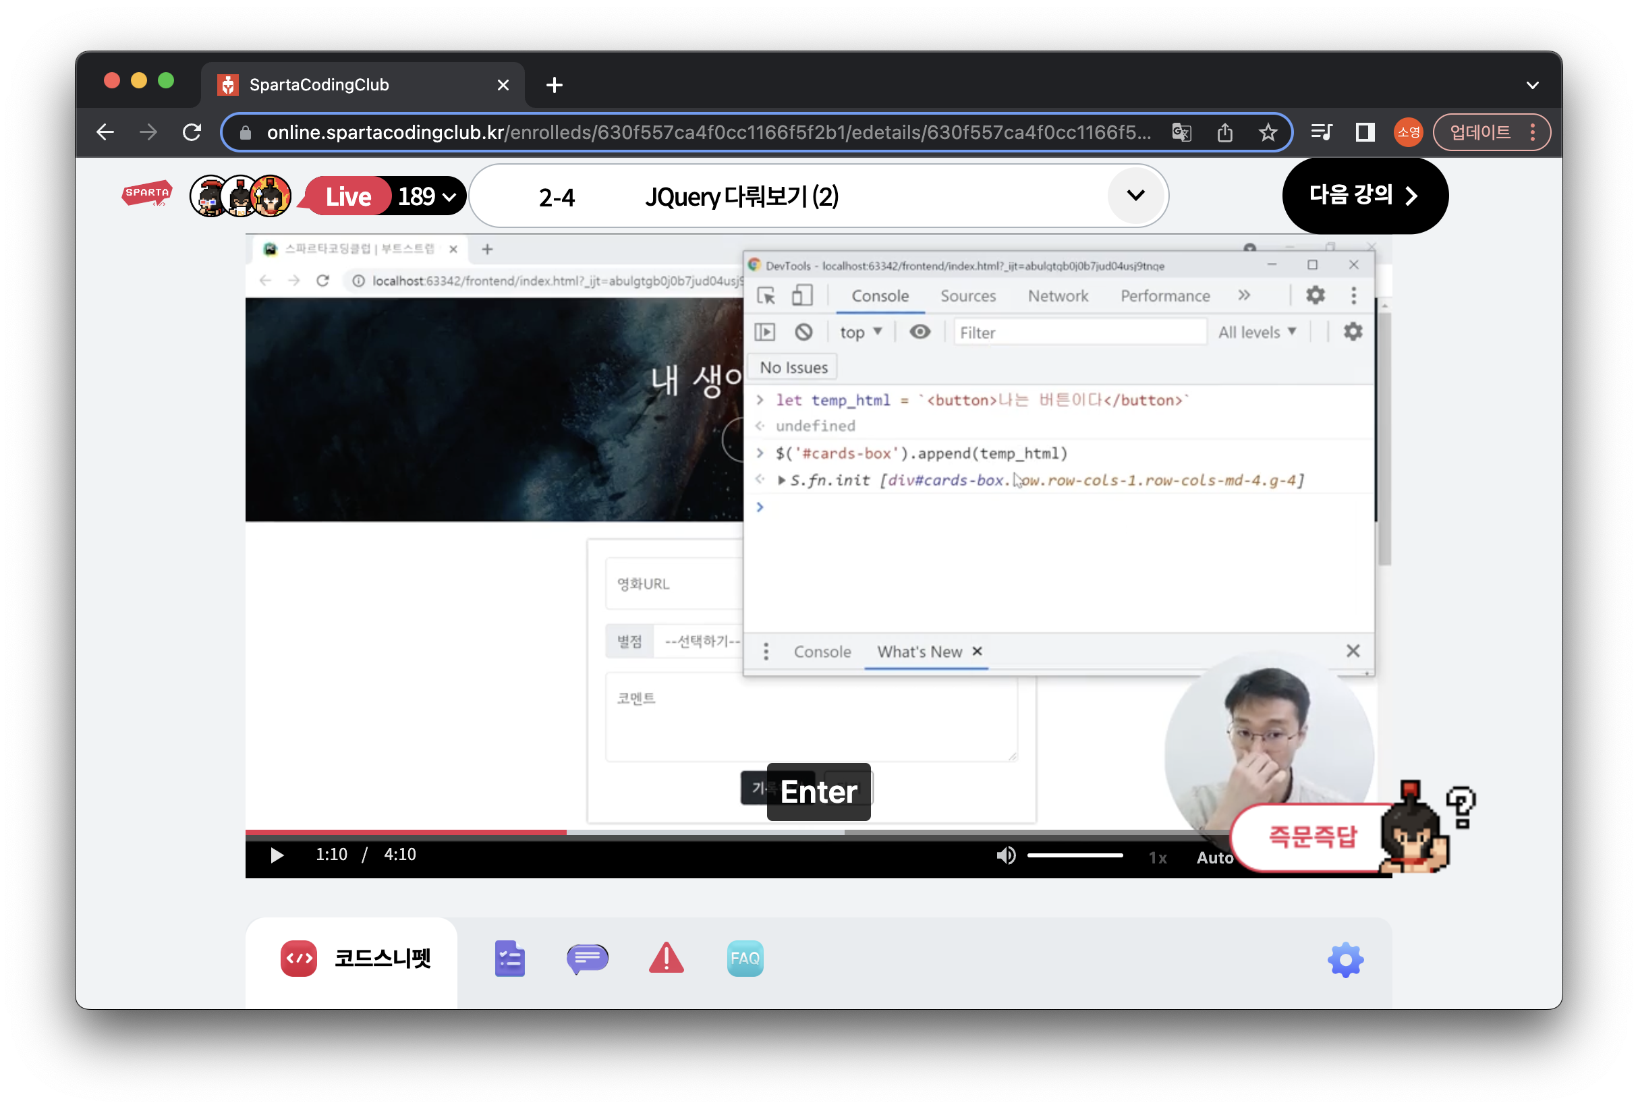Screen dimensions: 1638x1109
Task: Click the 즉문즉답 instant help button
Action: [1311, 837]
